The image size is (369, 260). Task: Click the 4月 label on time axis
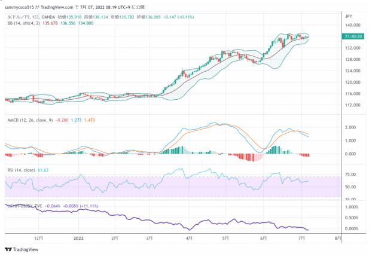tap(188, 237)
